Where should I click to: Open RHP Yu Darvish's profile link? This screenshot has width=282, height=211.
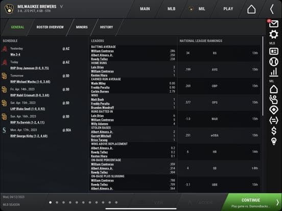pyautogui.click(x=28, y=122)
